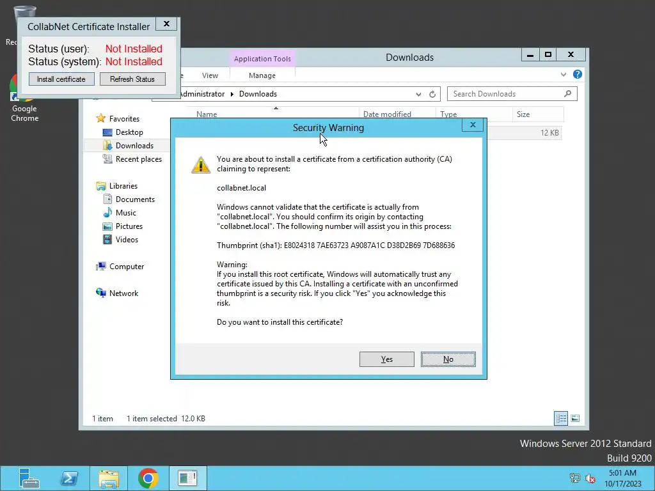Close the Security Warning dialog
The width and height of the screenshot is (655, 491).
coord(473,125)
